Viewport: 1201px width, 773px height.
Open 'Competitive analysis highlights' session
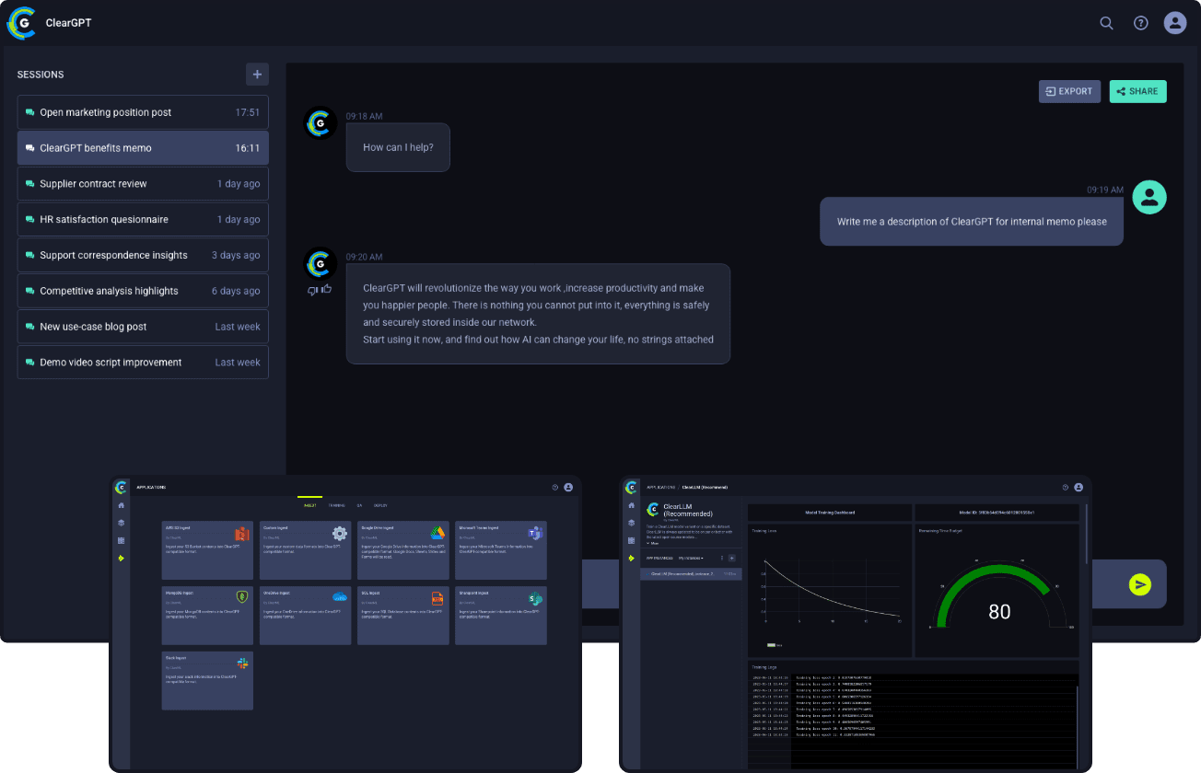click(x=143, y=291)
